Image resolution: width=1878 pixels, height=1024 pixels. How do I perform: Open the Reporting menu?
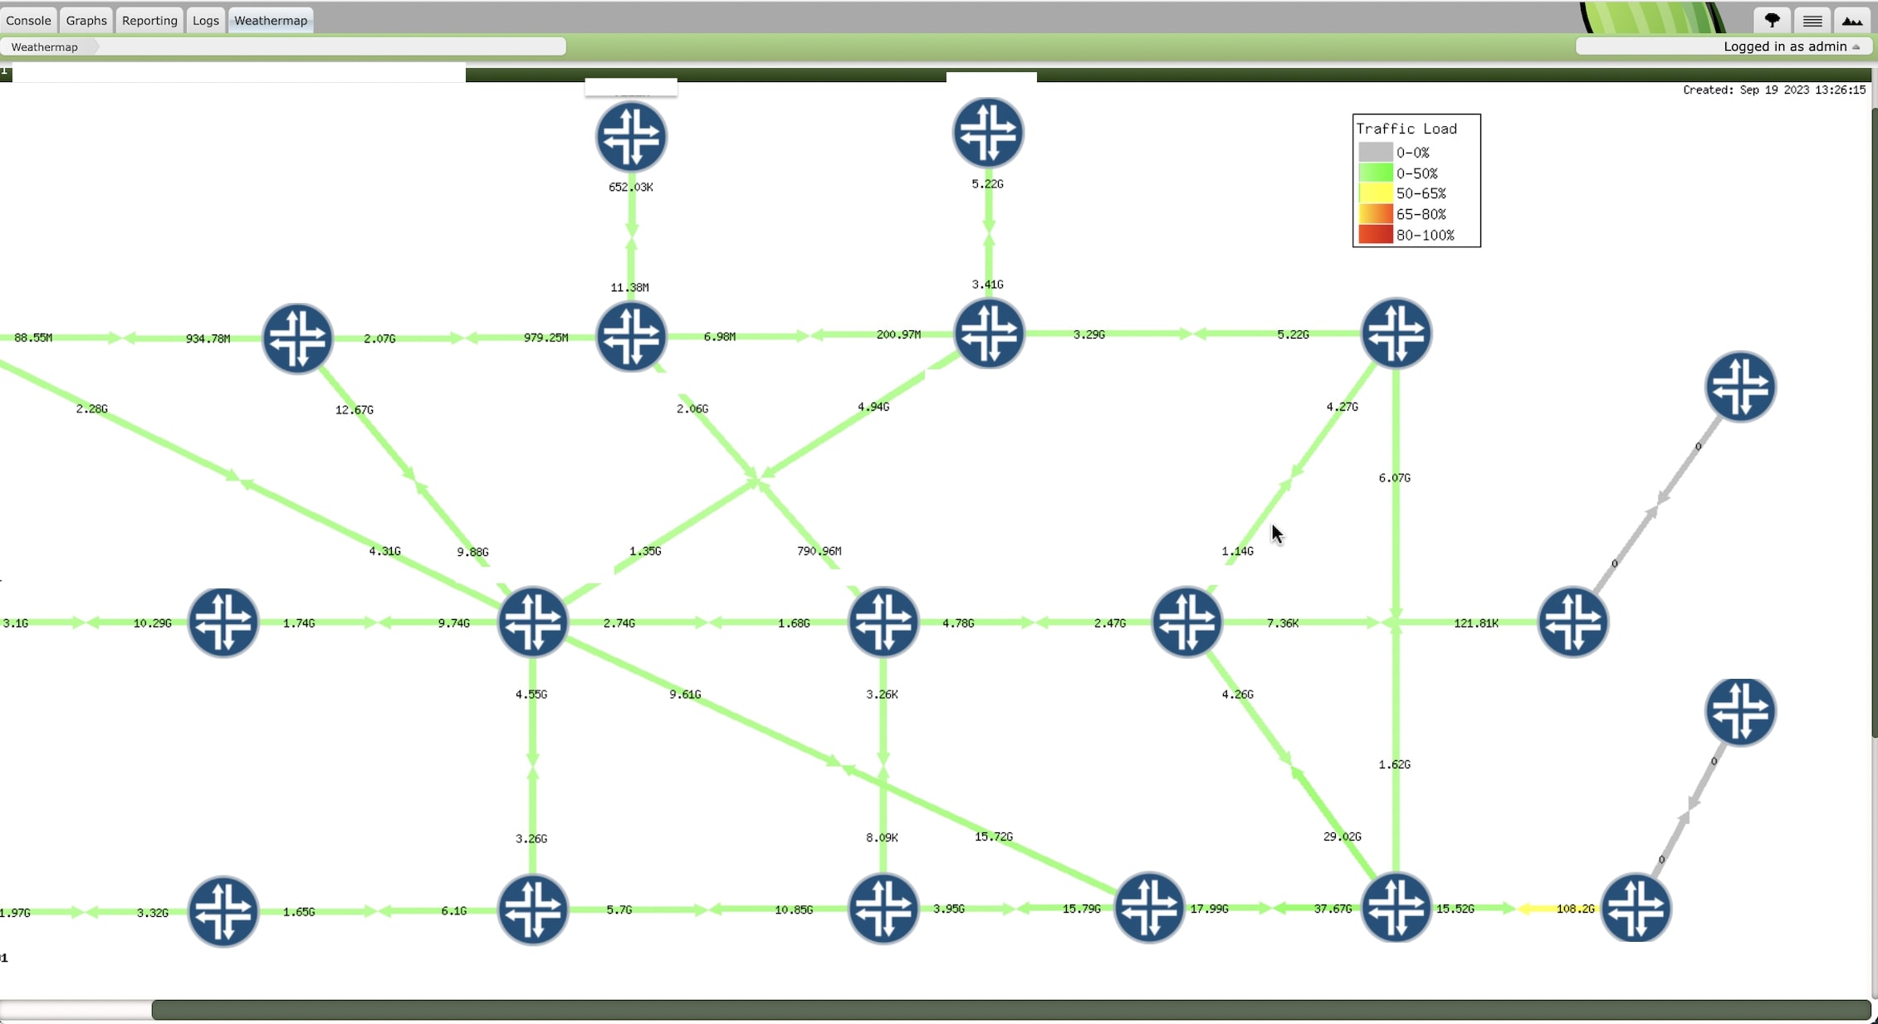149,19
